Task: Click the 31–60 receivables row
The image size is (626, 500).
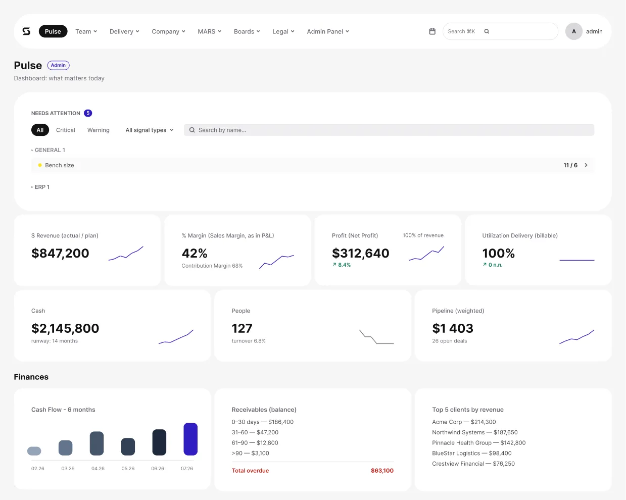Action: point(255,432)
